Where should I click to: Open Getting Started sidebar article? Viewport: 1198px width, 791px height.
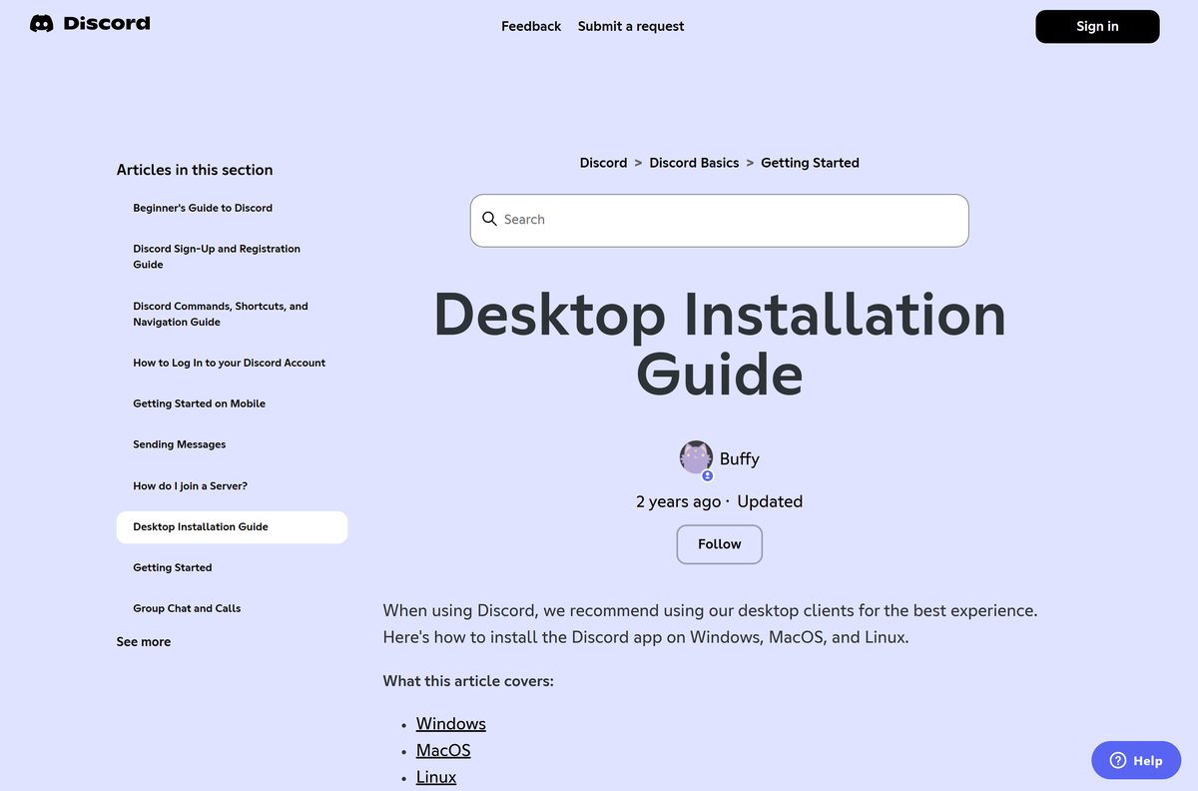(173, 567)
